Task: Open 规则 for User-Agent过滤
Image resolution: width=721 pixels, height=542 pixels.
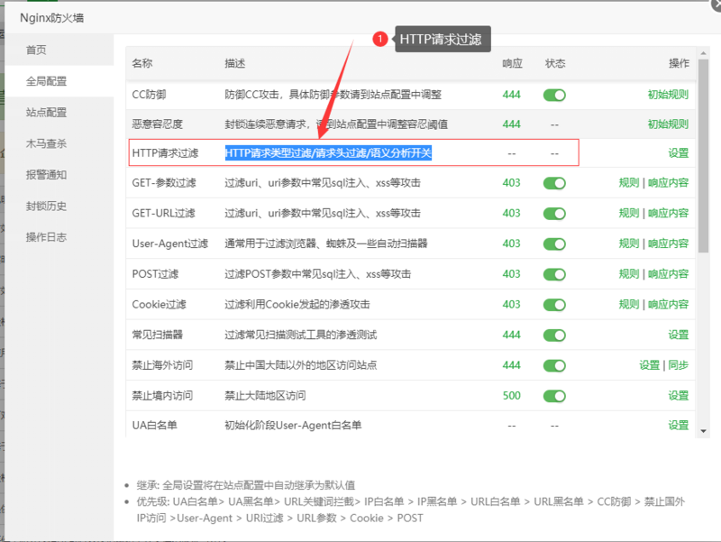Action: pos(629,243)
